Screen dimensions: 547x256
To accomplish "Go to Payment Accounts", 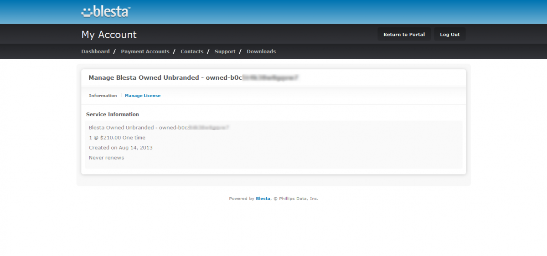I will (x=145, y=51).
